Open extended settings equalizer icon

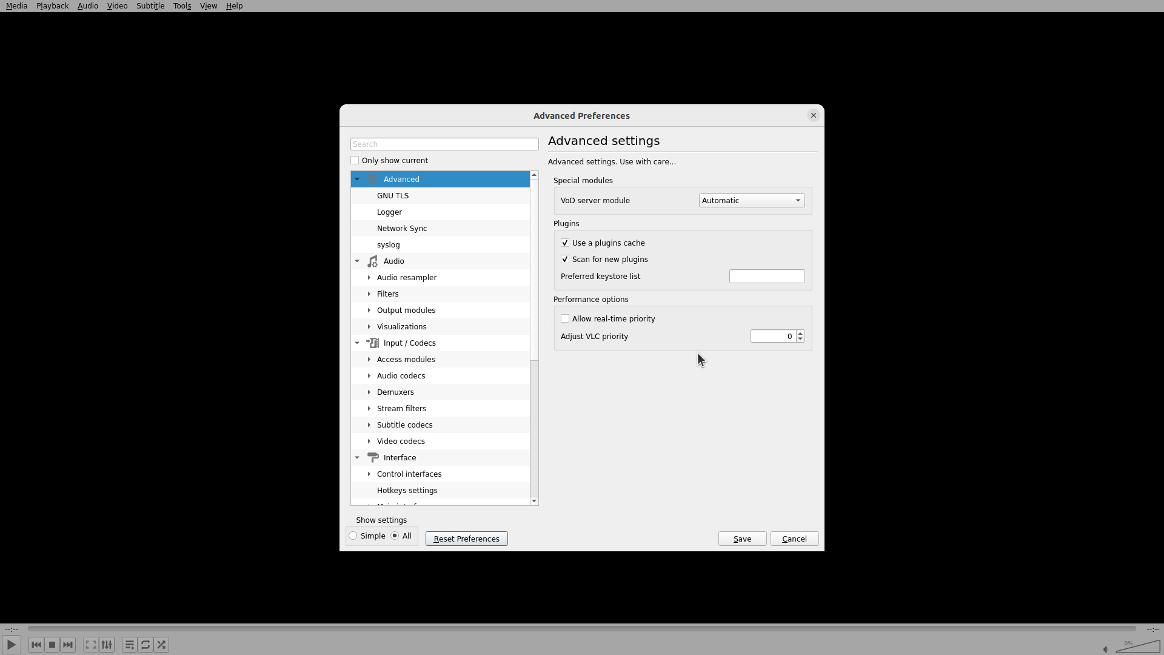107,645
